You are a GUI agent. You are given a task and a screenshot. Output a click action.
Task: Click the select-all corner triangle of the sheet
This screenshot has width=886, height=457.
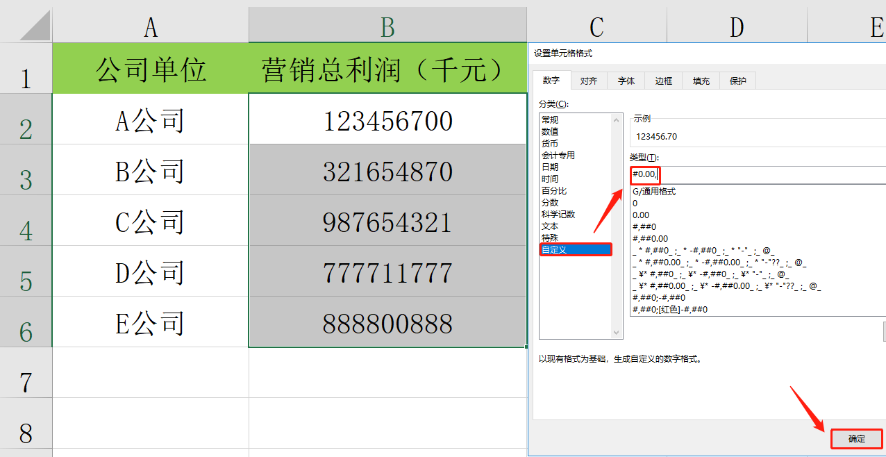[35, 25]
